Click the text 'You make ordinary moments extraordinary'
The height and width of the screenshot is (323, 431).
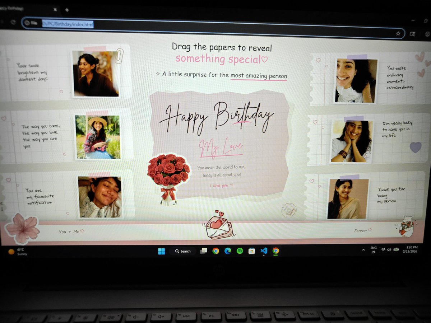[x=400, y=78]
